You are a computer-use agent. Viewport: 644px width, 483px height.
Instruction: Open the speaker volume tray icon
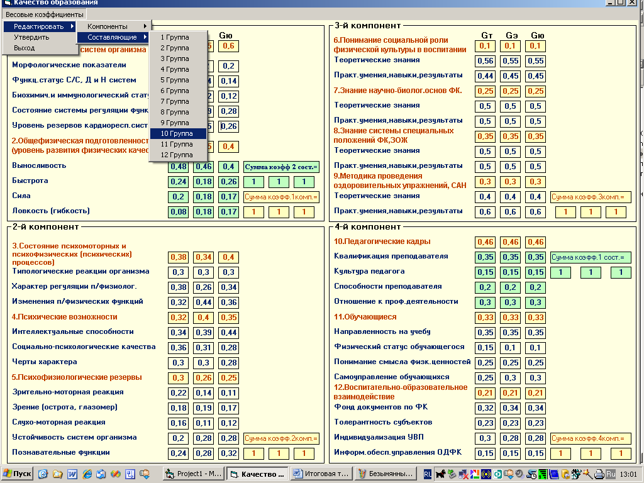click(x=520, y=474)
